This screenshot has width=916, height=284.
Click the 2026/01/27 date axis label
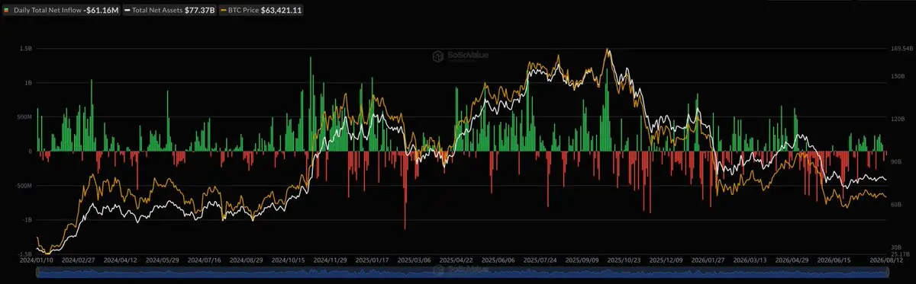(707, 260)
